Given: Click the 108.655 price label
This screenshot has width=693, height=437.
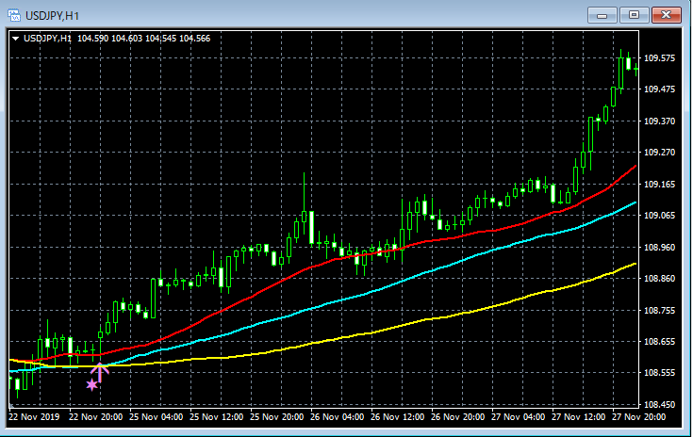Looking at the screenshot, I should tap(659, 342).
